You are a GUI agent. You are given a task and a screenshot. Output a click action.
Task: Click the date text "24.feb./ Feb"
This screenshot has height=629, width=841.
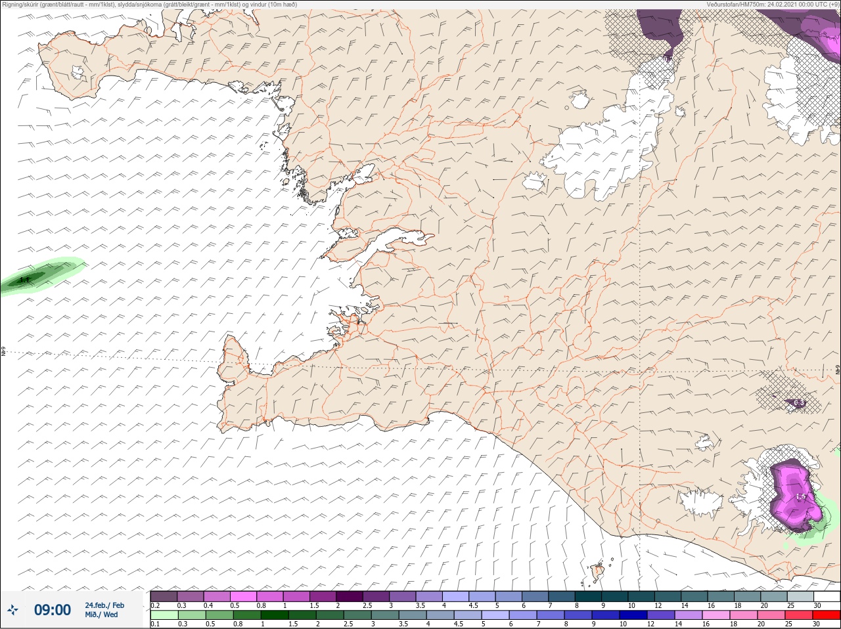coord(104,605)
